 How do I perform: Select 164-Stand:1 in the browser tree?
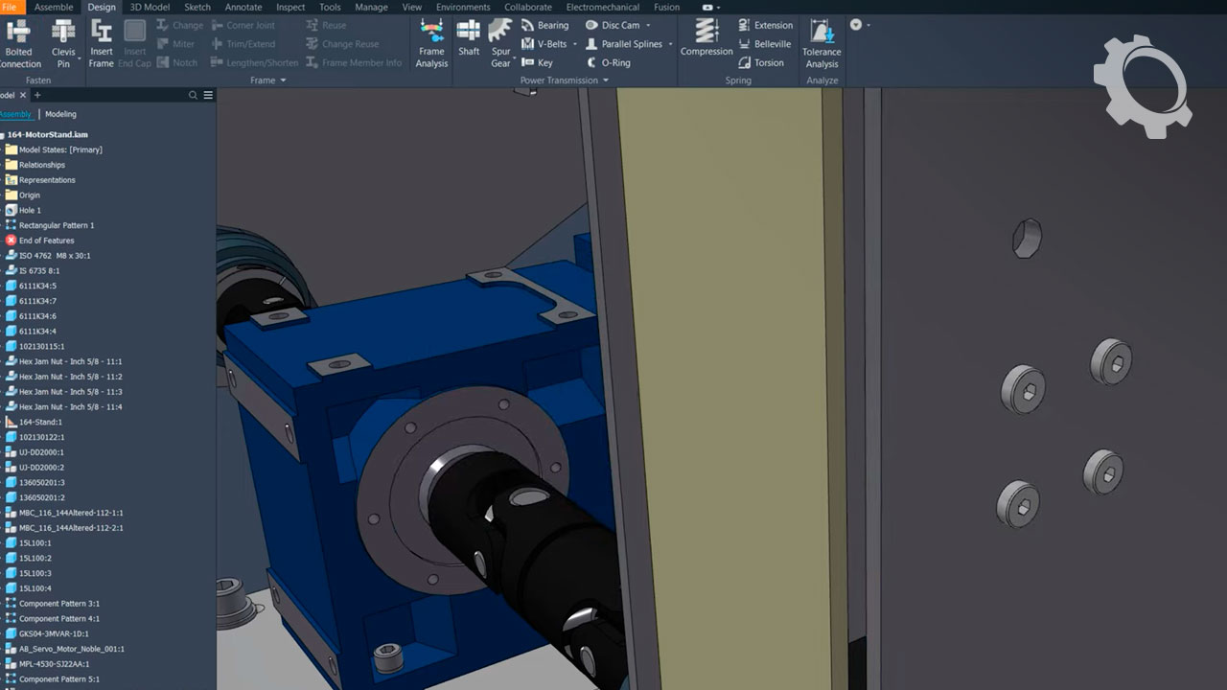pyautogui.click(x=40, y=422)
